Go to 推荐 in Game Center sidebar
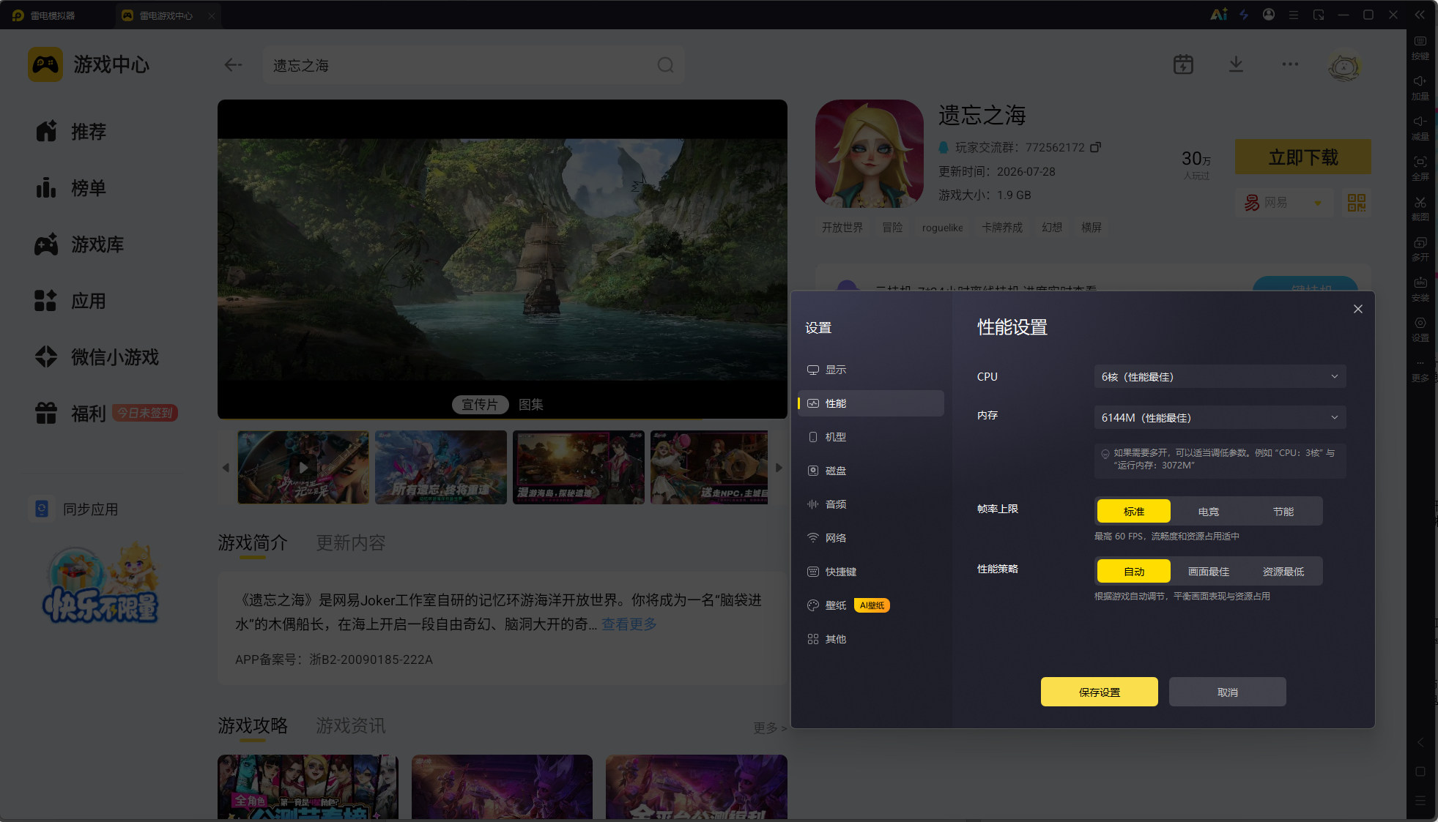Screen dimensions: 1438x822 tap(71, 132)
